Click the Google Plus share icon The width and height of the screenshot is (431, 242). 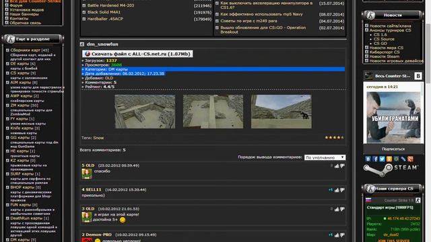(410, 159)
